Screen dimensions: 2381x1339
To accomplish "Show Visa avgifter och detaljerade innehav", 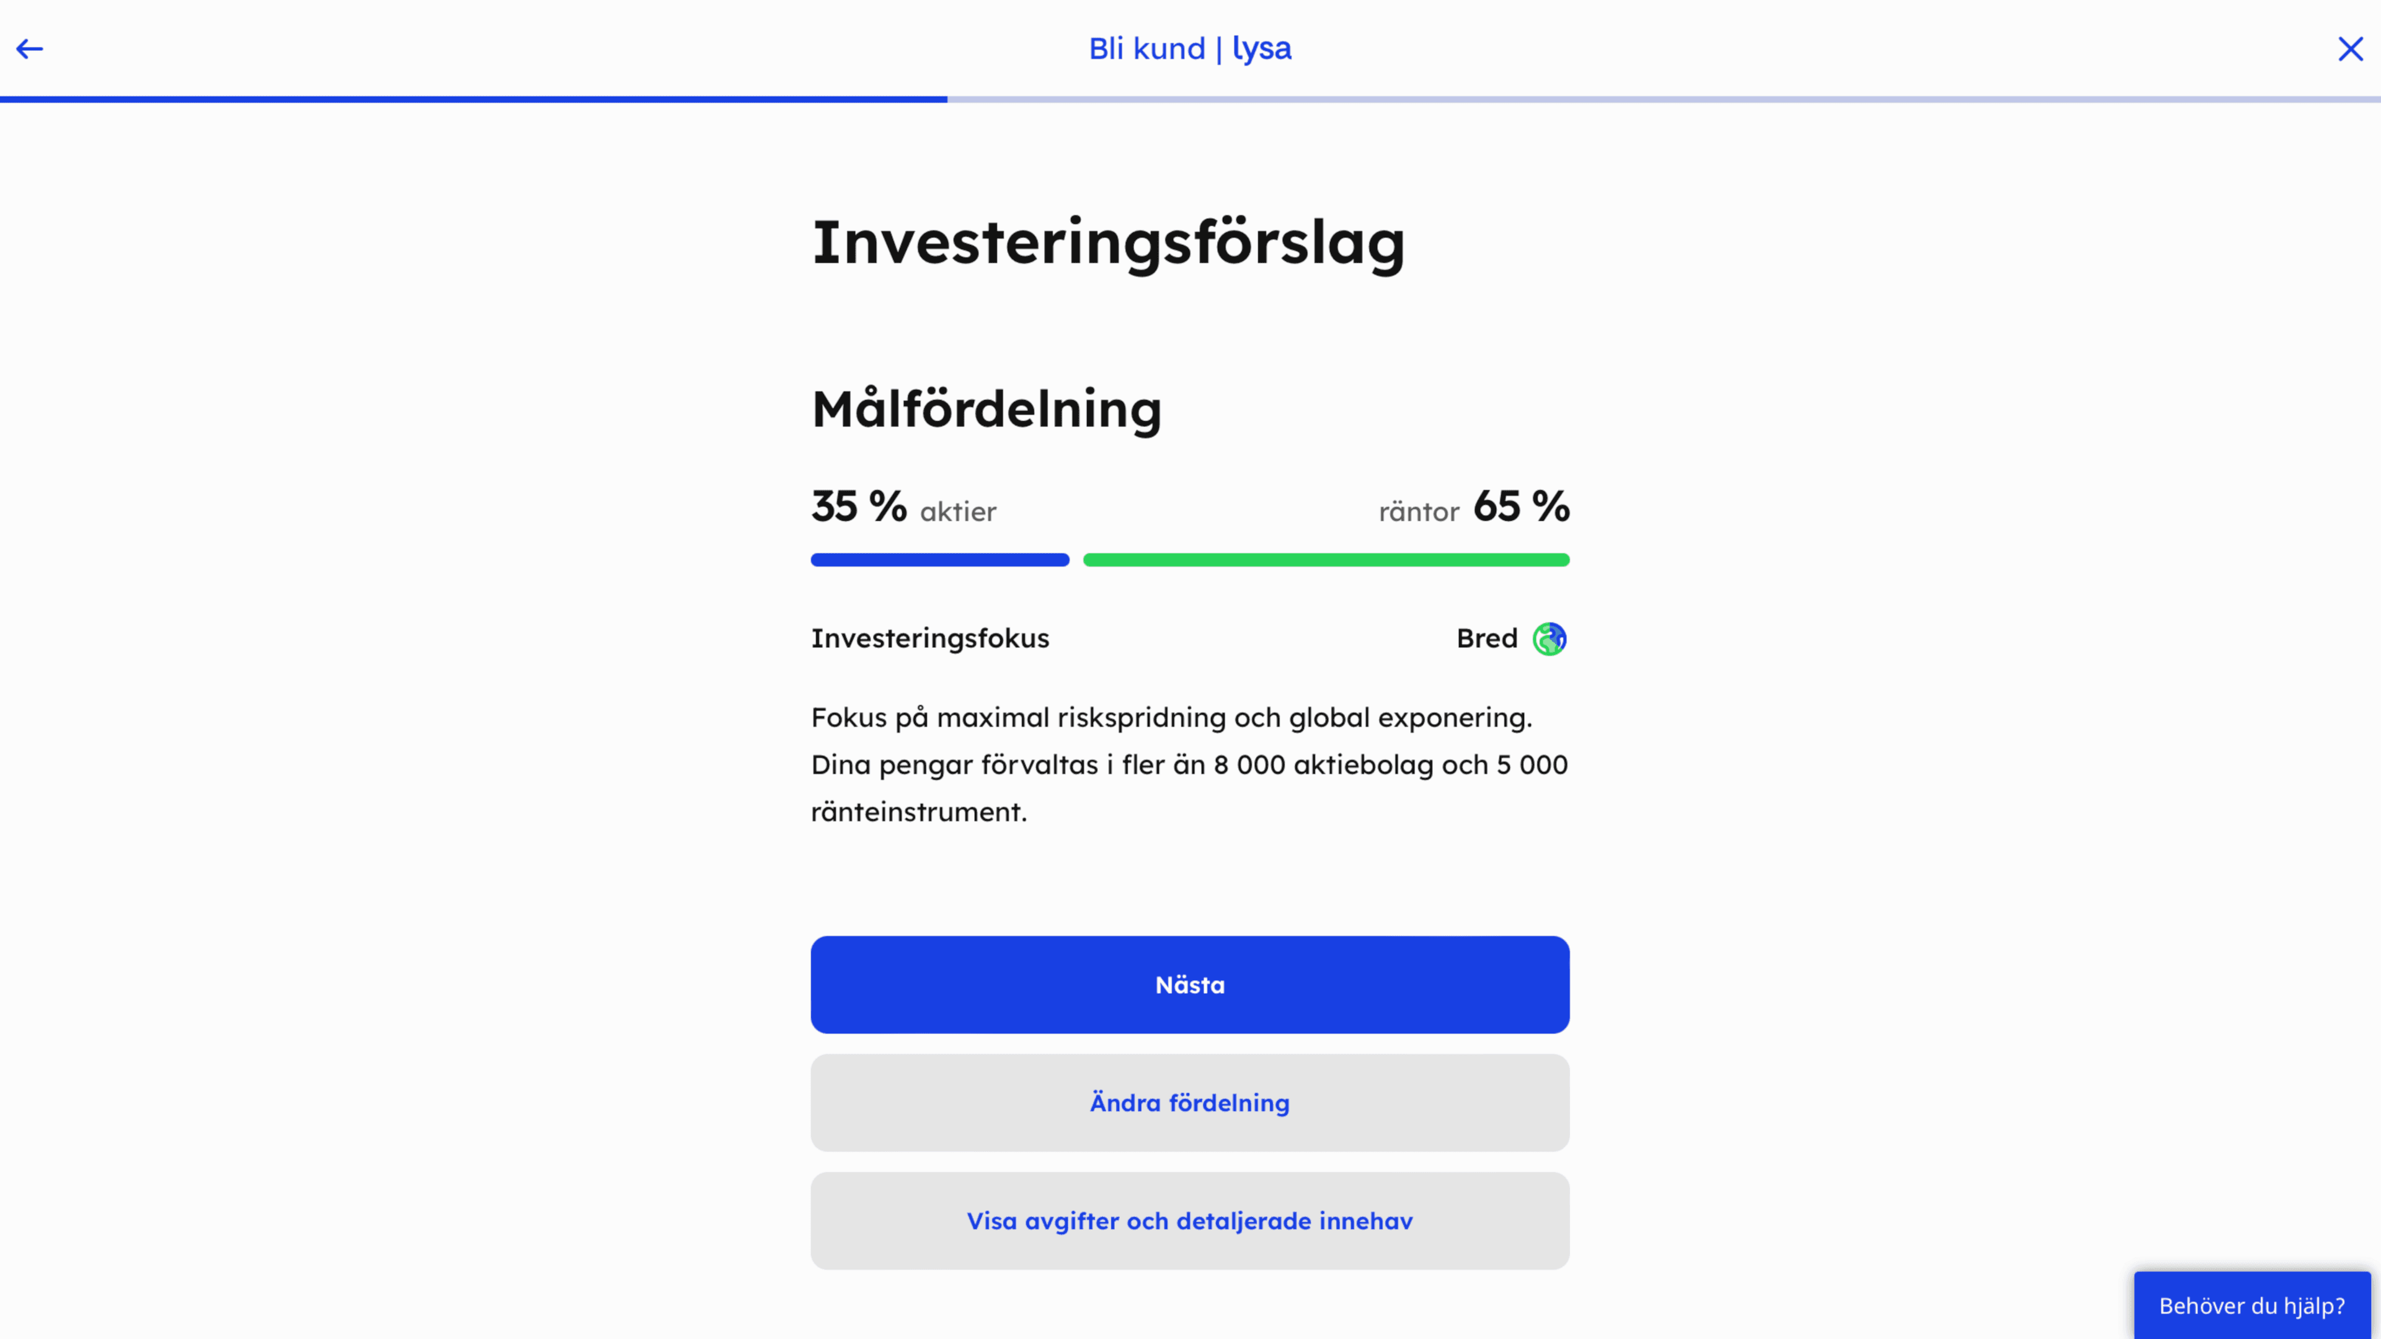I will click(1190, 1221).
